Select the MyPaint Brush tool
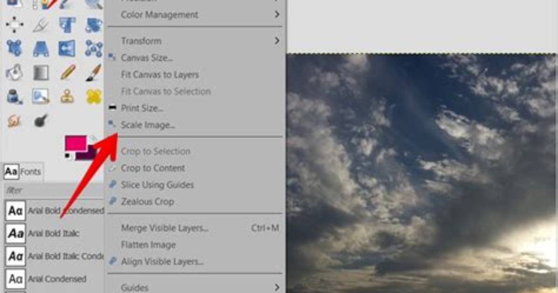The width and height of the screenshot is (558, 293). pyautogui.click(x=41, y=97)
